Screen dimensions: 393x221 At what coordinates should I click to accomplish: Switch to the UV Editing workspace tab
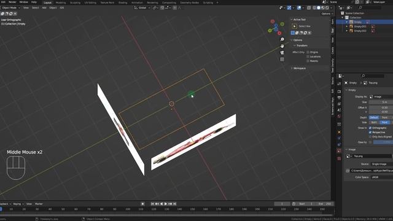[90, 2]
